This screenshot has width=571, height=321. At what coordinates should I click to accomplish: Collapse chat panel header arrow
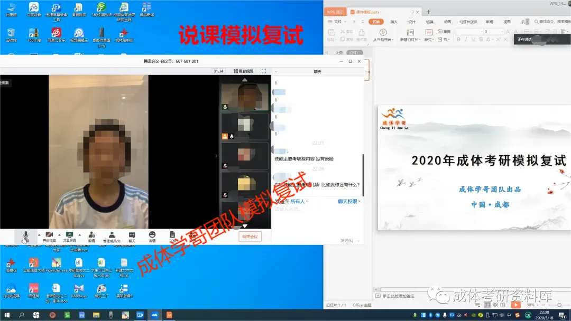click(x=276, y=72)
